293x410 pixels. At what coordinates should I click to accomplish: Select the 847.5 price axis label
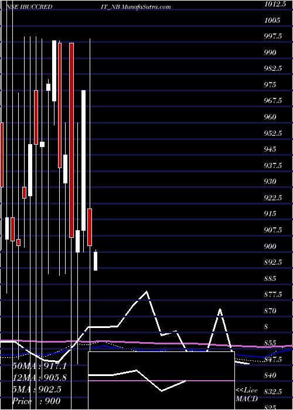coord(274,359)
